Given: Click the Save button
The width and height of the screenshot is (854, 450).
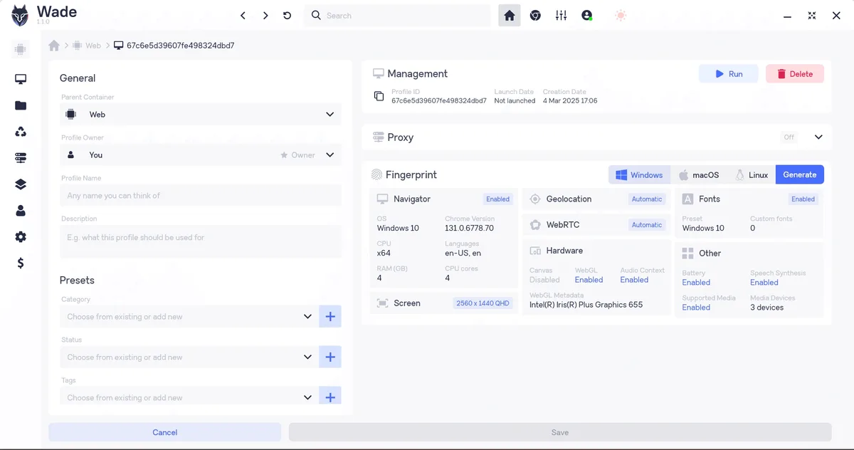Looking at the screenshot, I should [x=560, y=432].
